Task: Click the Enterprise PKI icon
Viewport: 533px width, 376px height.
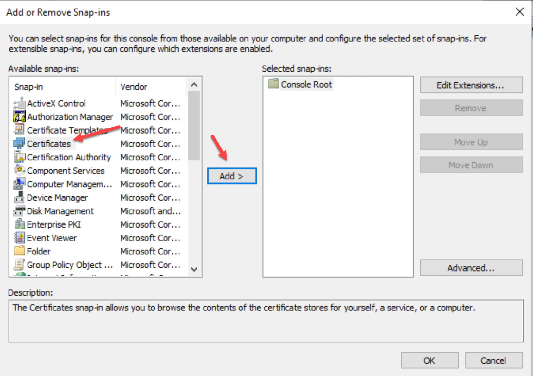Action: click(x=19, y=224)
